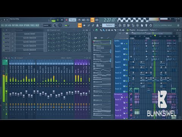
Task: Select the playlist Slip tool
Action: pyautogui.click(x=112, y=30)
